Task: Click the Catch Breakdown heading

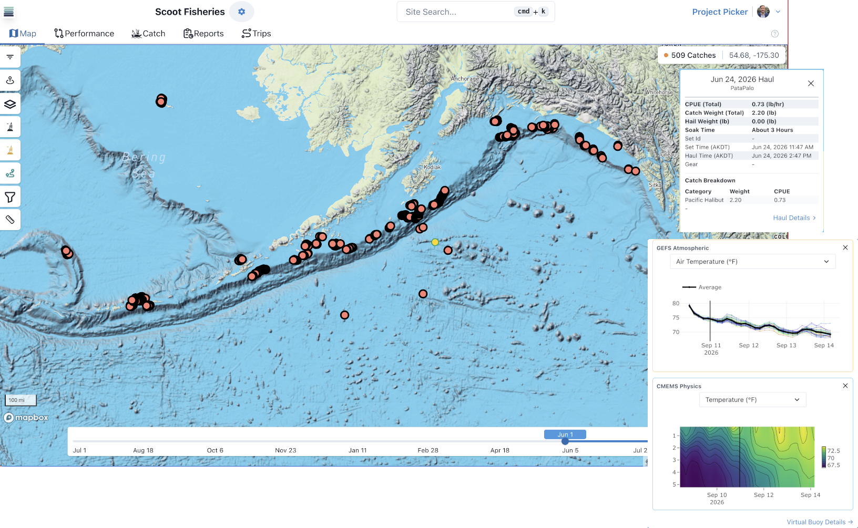Action: point(710,180)
